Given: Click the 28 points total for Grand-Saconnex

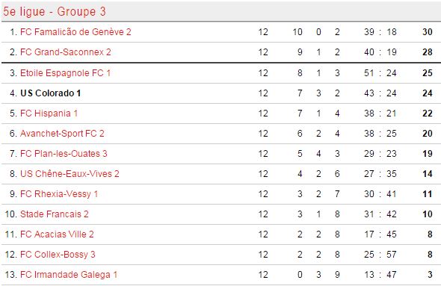Looking at the screenshot, I should (428, 52).
